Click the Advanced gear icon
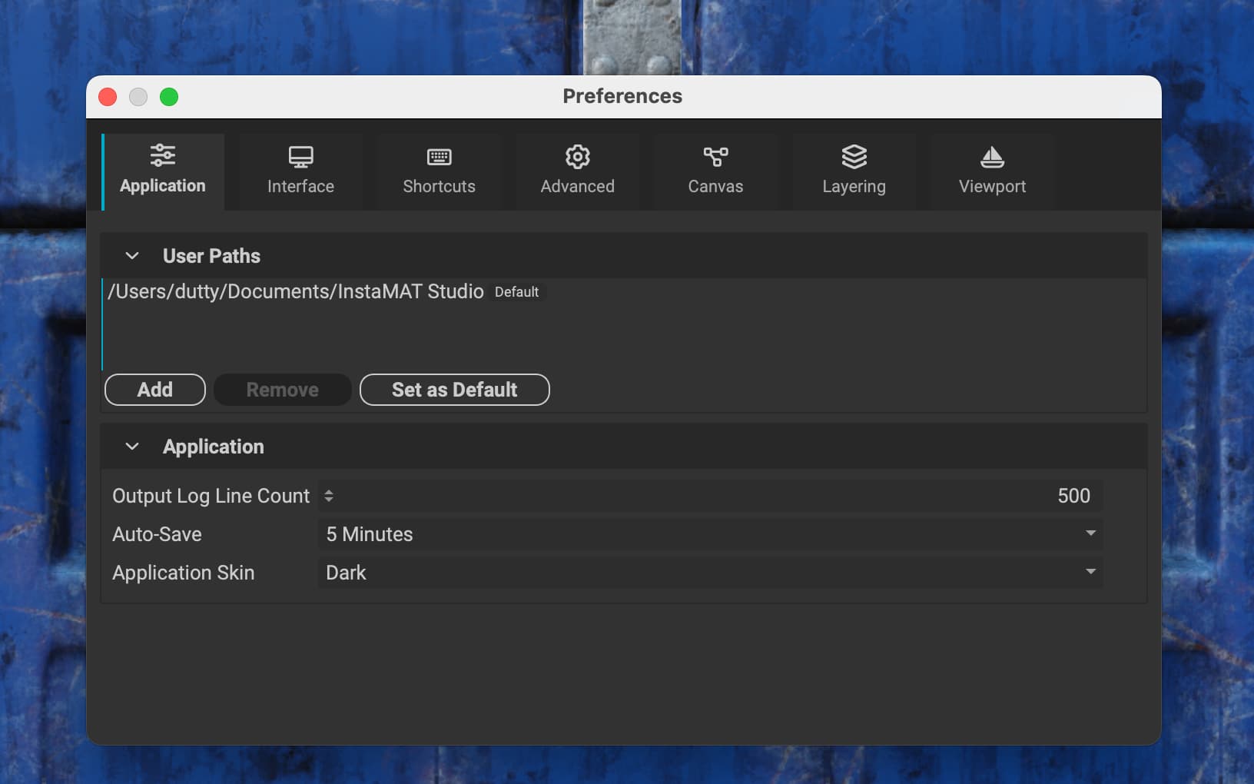This screenshot has width=1254, height=784. coord(577,157)
